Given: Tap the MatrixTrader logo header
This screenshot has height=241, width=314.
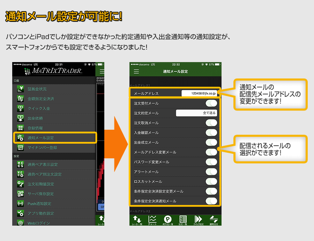Looking at the screenshot, I should point(53,71).
